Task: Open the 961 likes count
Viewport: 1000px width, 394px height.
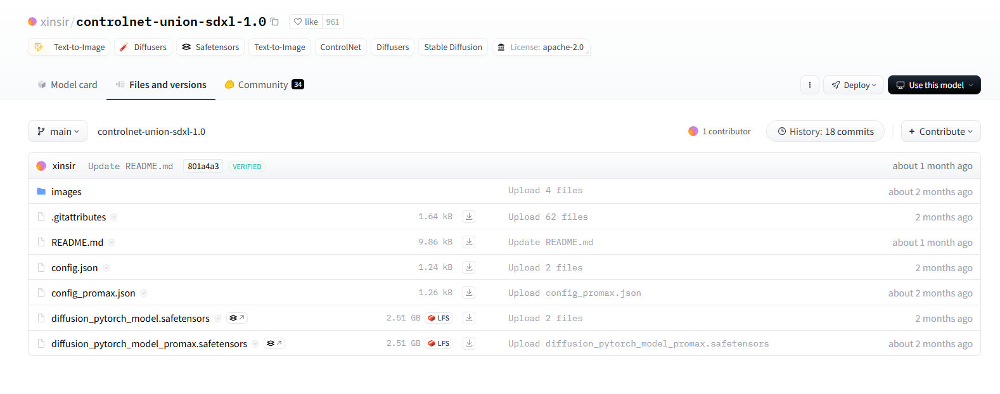Action: click(x=333, y=22)
